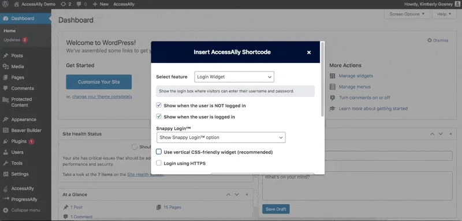Open the AccessAlly Demo site home icon
The image size is (462, 221).
[17, 4]
